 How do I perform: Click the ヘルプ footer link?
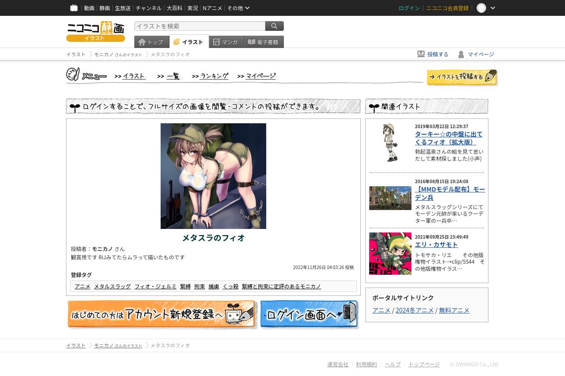pos(393,364)
